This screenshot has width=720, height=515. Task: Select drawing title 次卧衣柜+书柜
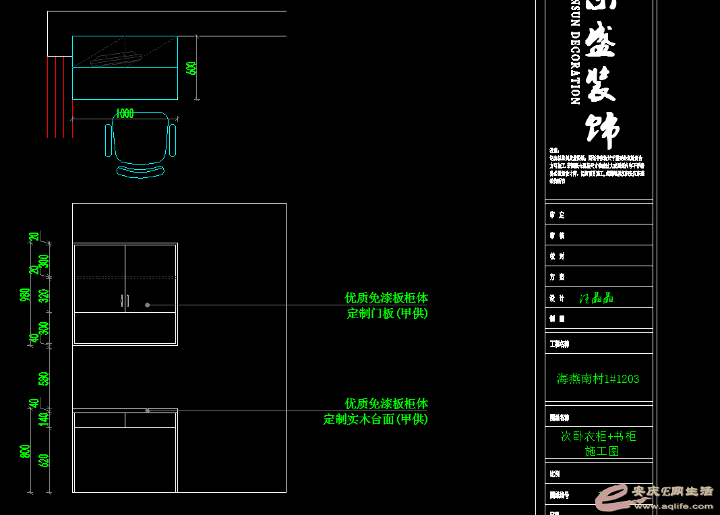click(x=598, y=436)
